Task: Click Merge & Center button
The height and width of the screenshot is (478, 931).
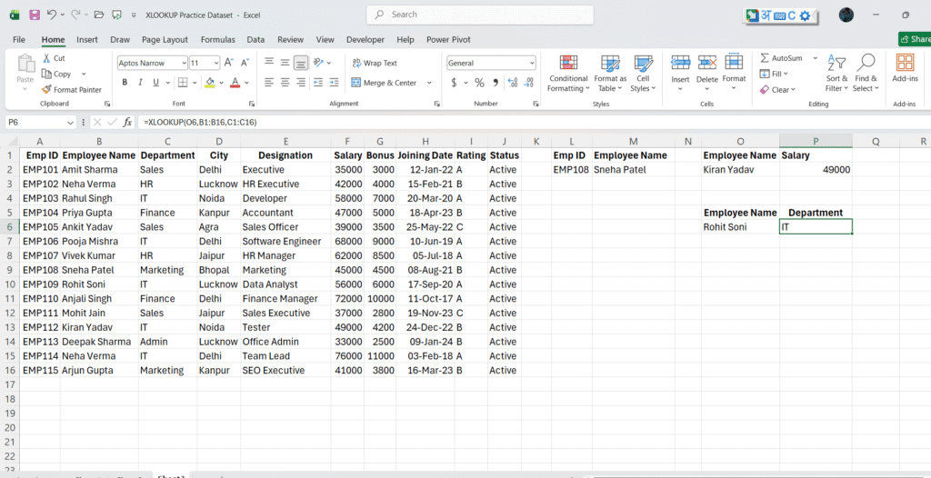Action: (385, 83)
